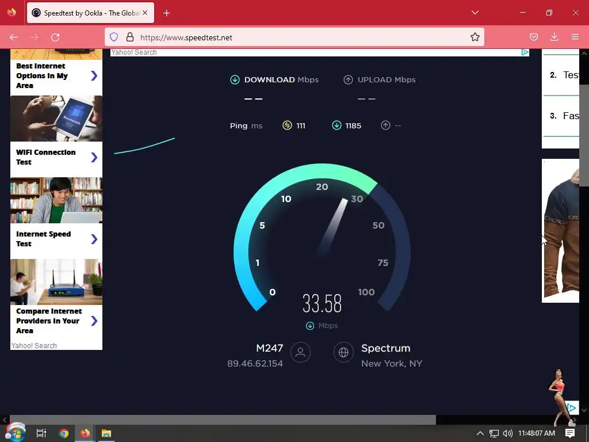Select the Speedtest by Ookla tab

tap(90, 13)
